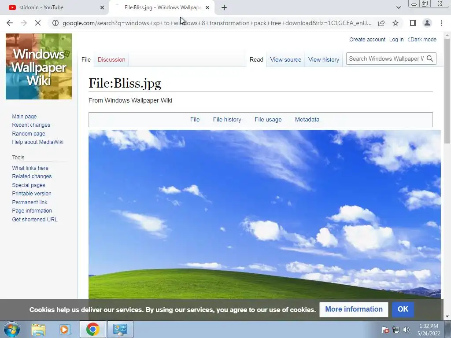The image size is (451, 338).
Task: Open the Discussion tab
Action: [111, 59]
